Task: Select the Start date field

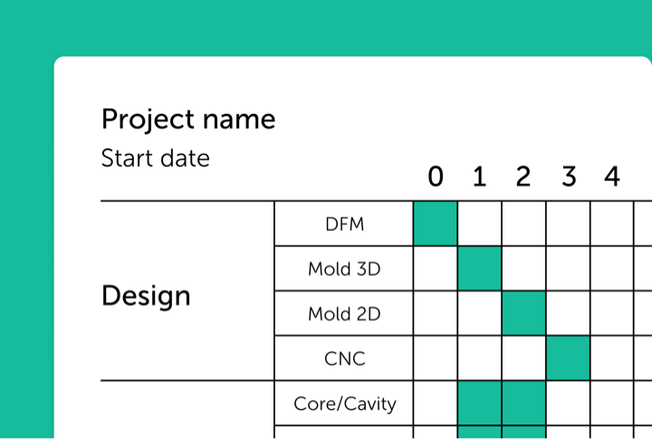Action: click(155, 158)
